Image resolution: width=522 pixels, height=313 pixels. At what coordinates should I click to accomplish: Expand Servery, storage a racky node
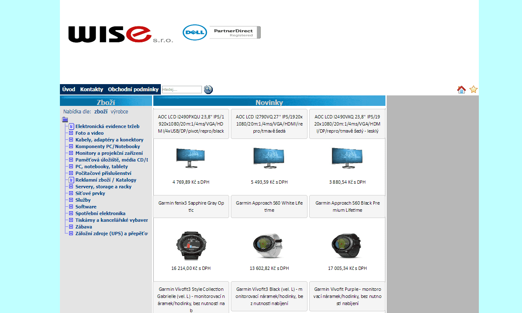[71, 187]
